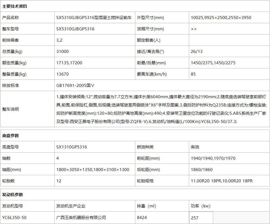The height and width of the screenshot is (224, 270).
Task: Select emission value GB17691-2005国V
Action: [x=75, y=85]
